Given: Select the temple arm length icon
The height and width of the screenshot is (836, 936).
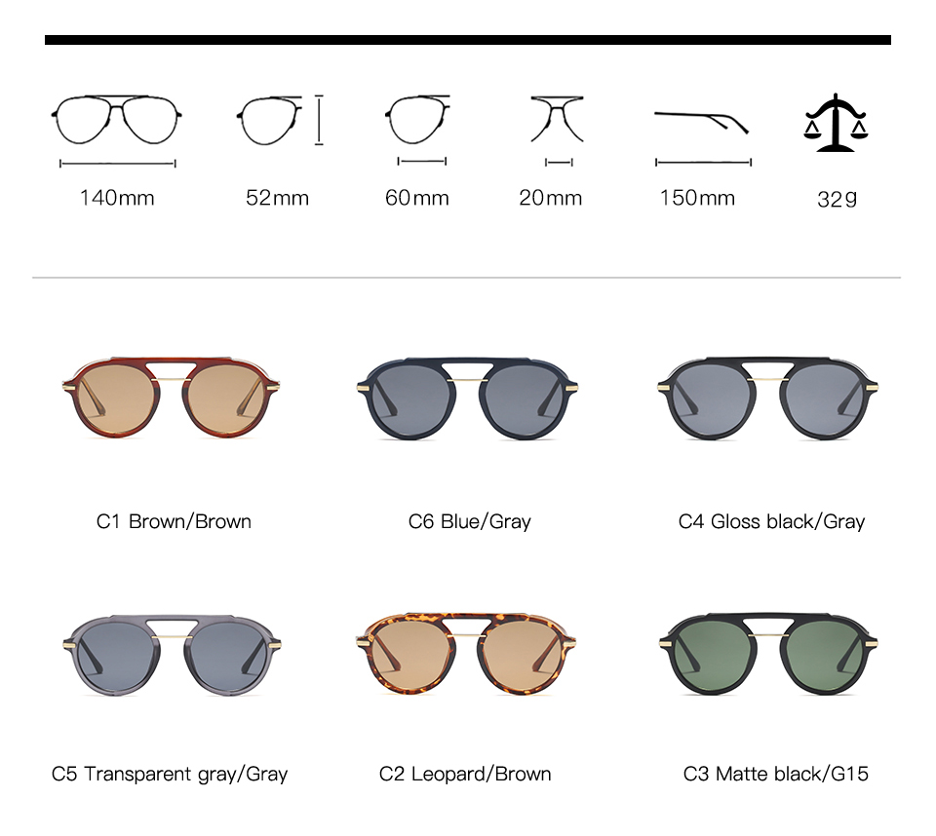Looking at the screenshot, I should (703, 138).
